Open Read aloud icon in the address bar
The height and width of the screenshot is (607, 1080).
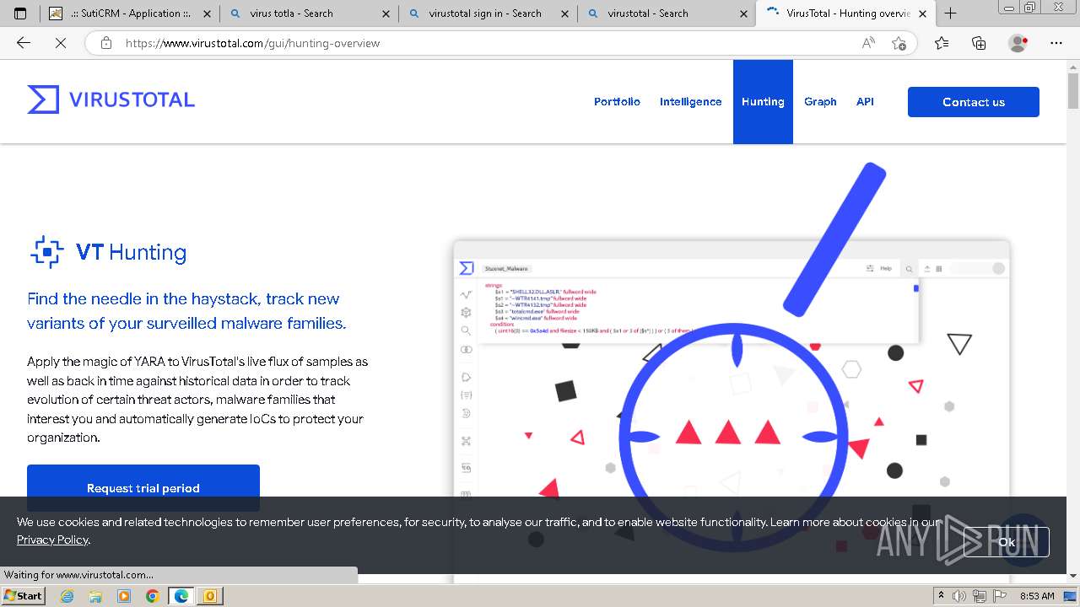[x=868, y=43]
